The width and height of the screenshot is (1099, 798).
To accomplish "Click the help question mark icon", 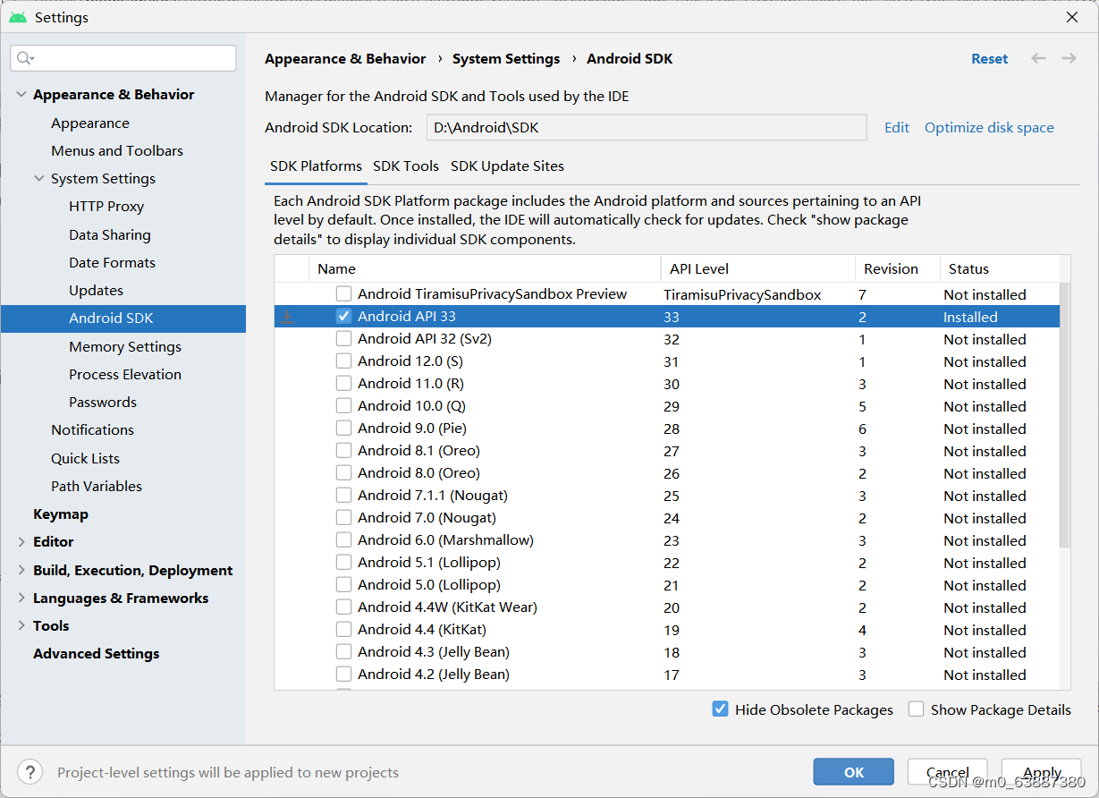I will (30, 772).
